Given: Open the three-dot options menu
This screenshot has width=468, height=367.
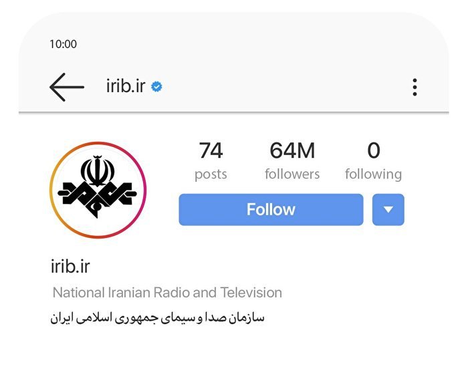Looking at the screenshot, I should pyautogui.click(x=415, y=88).
